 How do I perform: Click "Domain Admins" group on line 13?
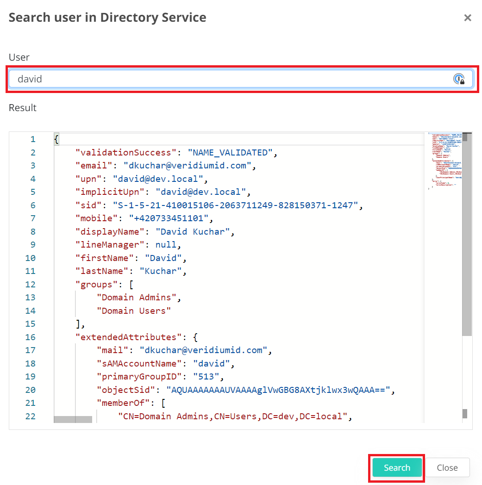click(x=137, y=297)
